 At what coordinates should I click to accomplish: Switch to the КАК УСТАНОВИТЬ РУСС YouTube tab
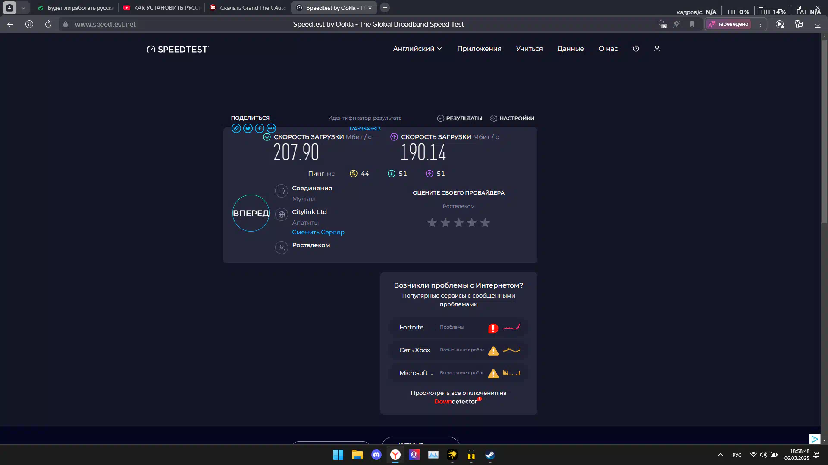point(162,8)
